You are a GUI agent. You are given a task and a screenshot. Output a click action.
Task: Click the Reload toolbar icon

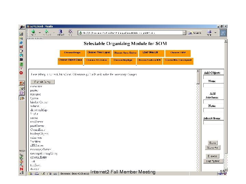pos(60,32)
